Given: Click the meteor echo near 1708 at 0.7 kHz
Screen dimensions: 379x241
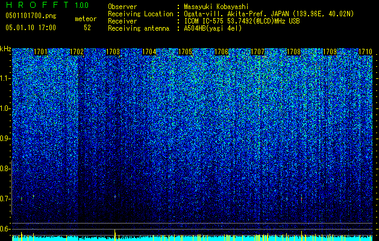Looking at the screenshot, I should 301,199.
